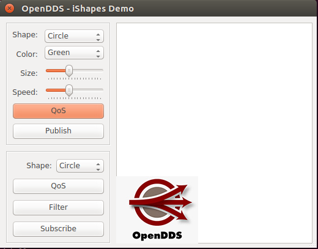Open the Color dropdown showing Green
The width and height of the screenshot is (318, 249).
pos(74,53)
